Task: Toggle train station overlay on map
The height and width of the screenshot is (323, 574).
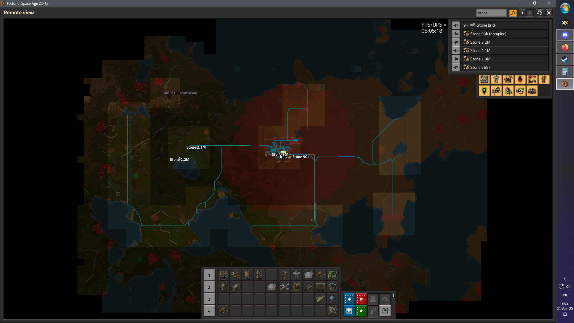Action: tap(532, 79)
